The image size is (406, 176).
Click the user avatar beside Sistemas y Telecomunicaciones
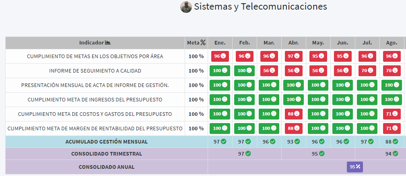(x=186, y=7)
